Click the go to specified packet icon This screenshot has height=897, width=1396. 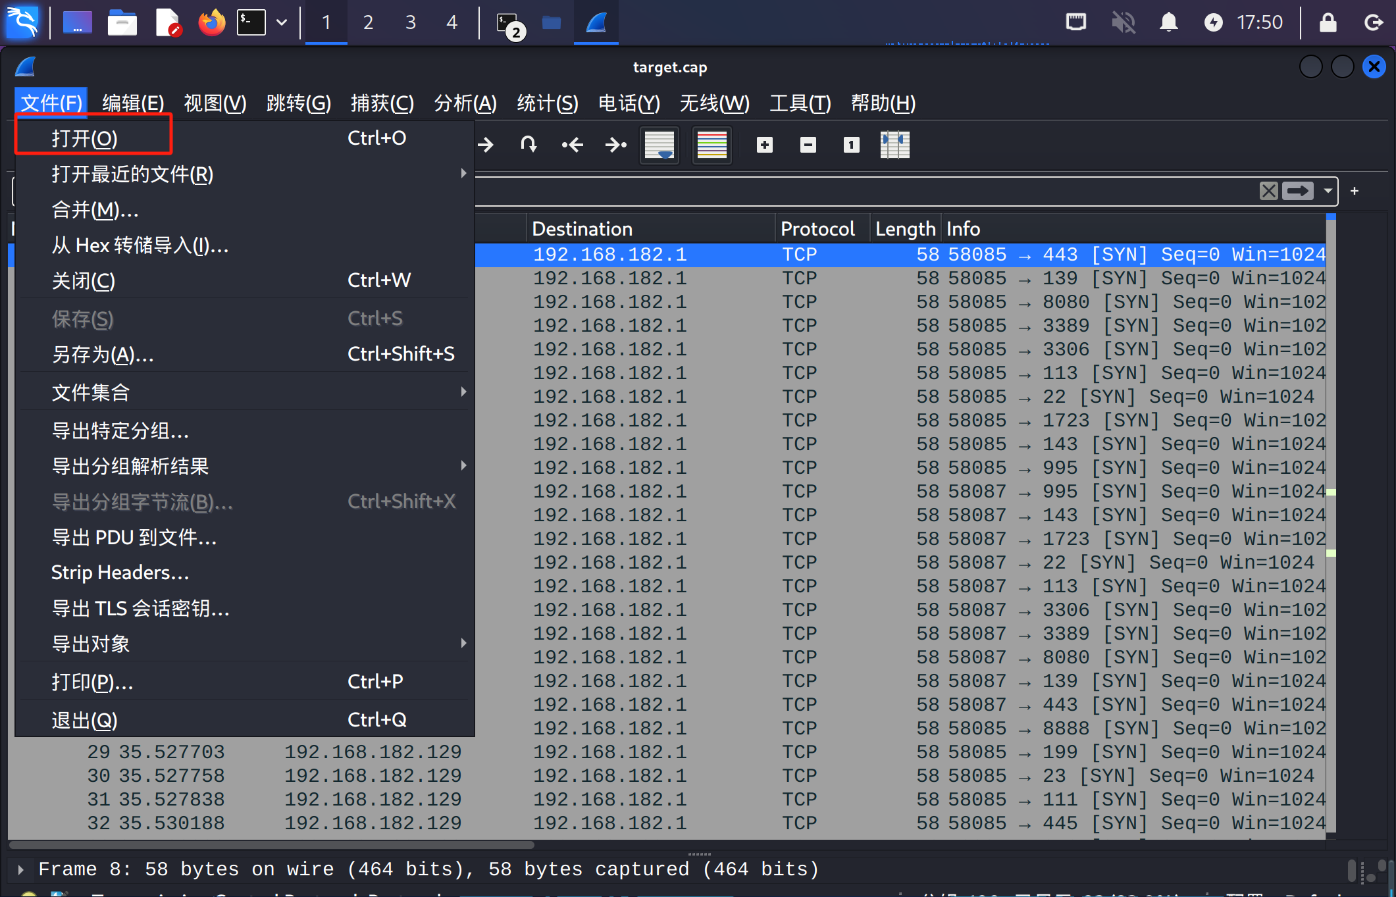click(x=529, y=145)
